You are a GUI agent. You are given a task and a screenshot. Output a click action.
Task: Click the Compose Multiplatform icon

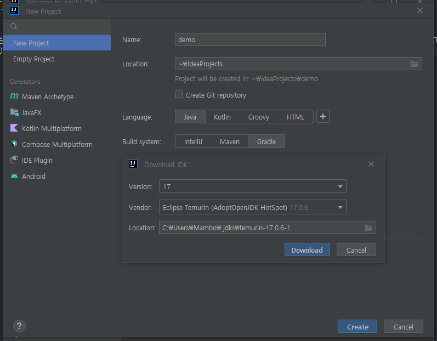click(14, 144)
